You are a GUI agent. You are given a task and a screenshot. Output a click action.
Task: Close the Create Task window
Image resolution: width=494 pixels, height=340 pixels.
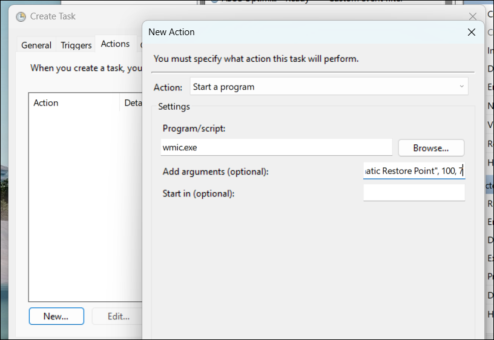pyautogui.click(x=473, y=16)
